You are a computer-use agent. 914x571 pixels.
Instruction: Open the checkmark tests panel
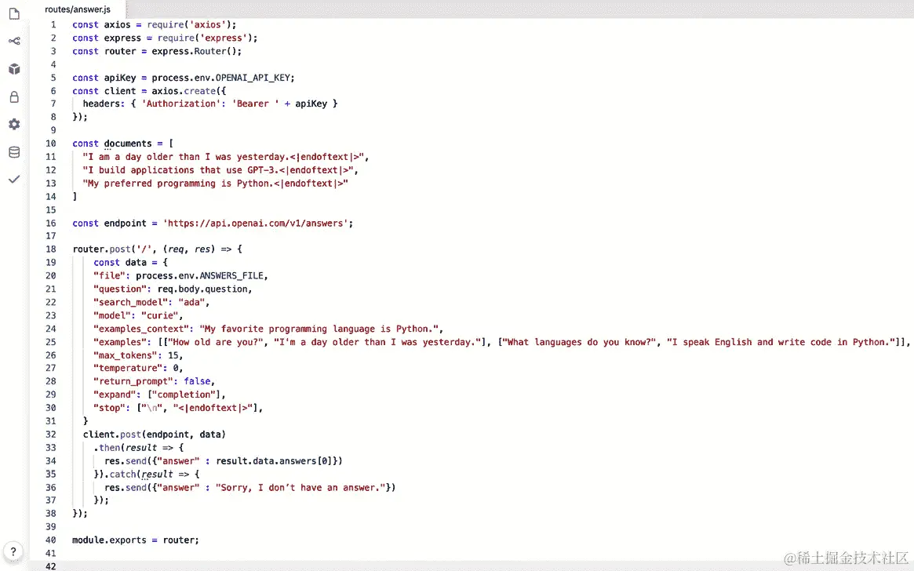pos(13,179)
